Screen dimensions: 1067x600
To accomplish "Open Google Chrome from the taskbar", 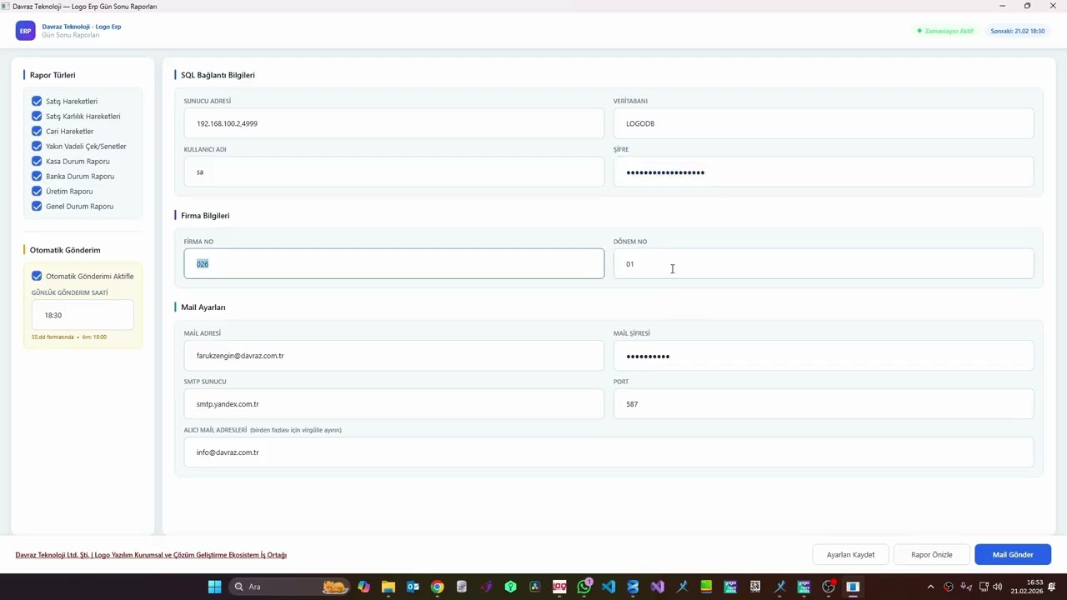I will [x=437, y=587].
